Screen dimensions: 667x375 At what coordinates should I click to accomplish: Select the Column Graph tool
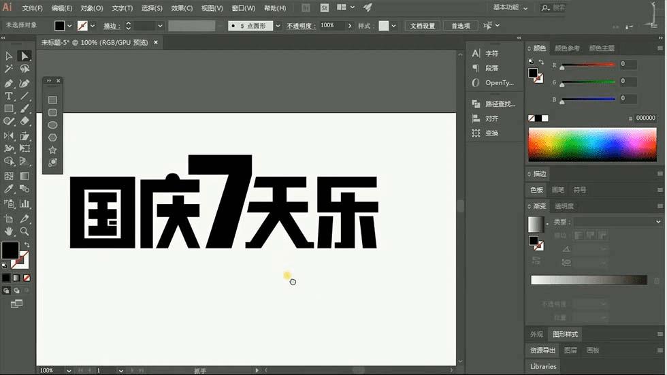(25, 203)
